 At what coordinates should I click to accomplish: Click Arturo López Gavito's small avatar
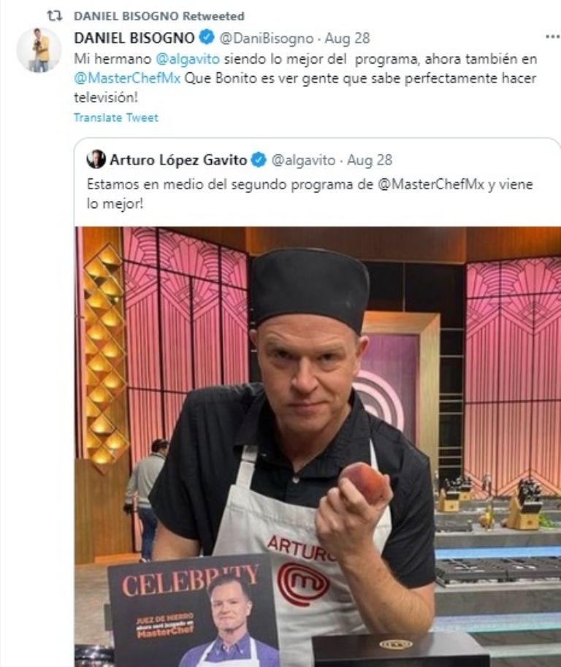(96, 159)
